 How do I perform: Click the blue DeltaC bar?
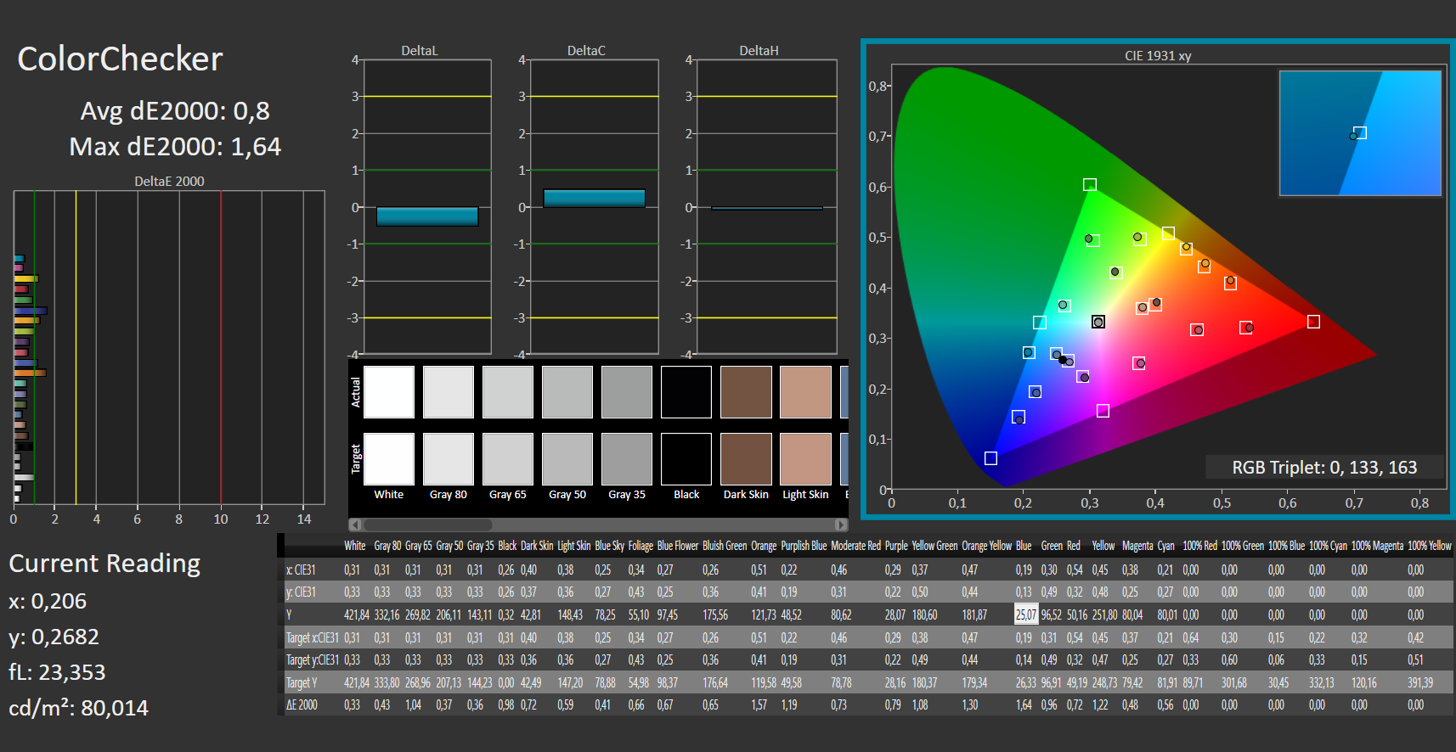pos(594,198)
